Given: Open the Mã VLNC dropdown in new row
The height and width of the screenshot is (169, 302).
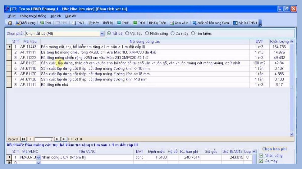Looking at the screenshot, I should [x=39, y=163].
